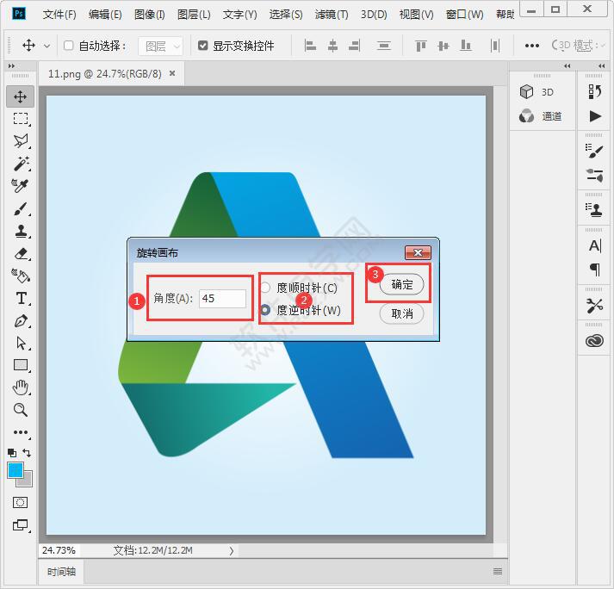Align bottom edges in options bar
The height and width of the screenshot is (589, 614).
[x=465, y=46]
